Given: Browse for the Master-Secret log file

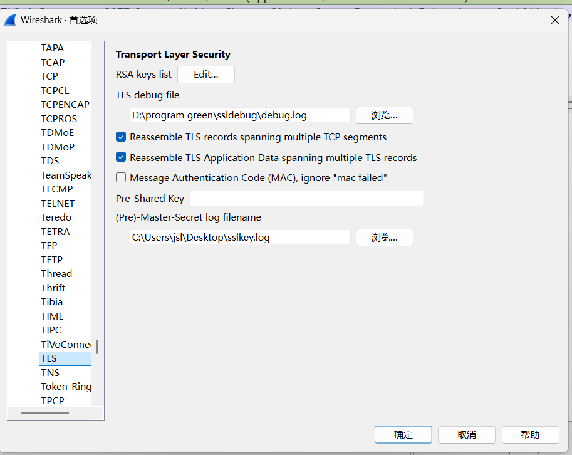Looking at the screenshot, I should click(385, 238).
